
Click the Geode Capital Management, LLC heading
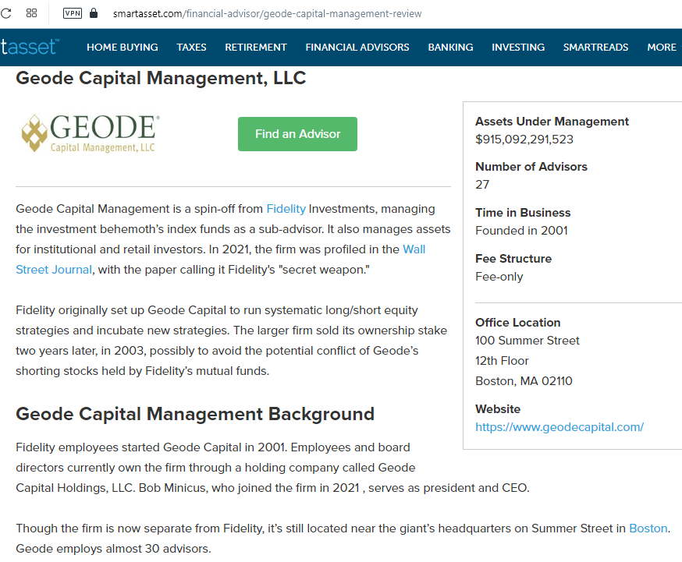pos(161,79)
